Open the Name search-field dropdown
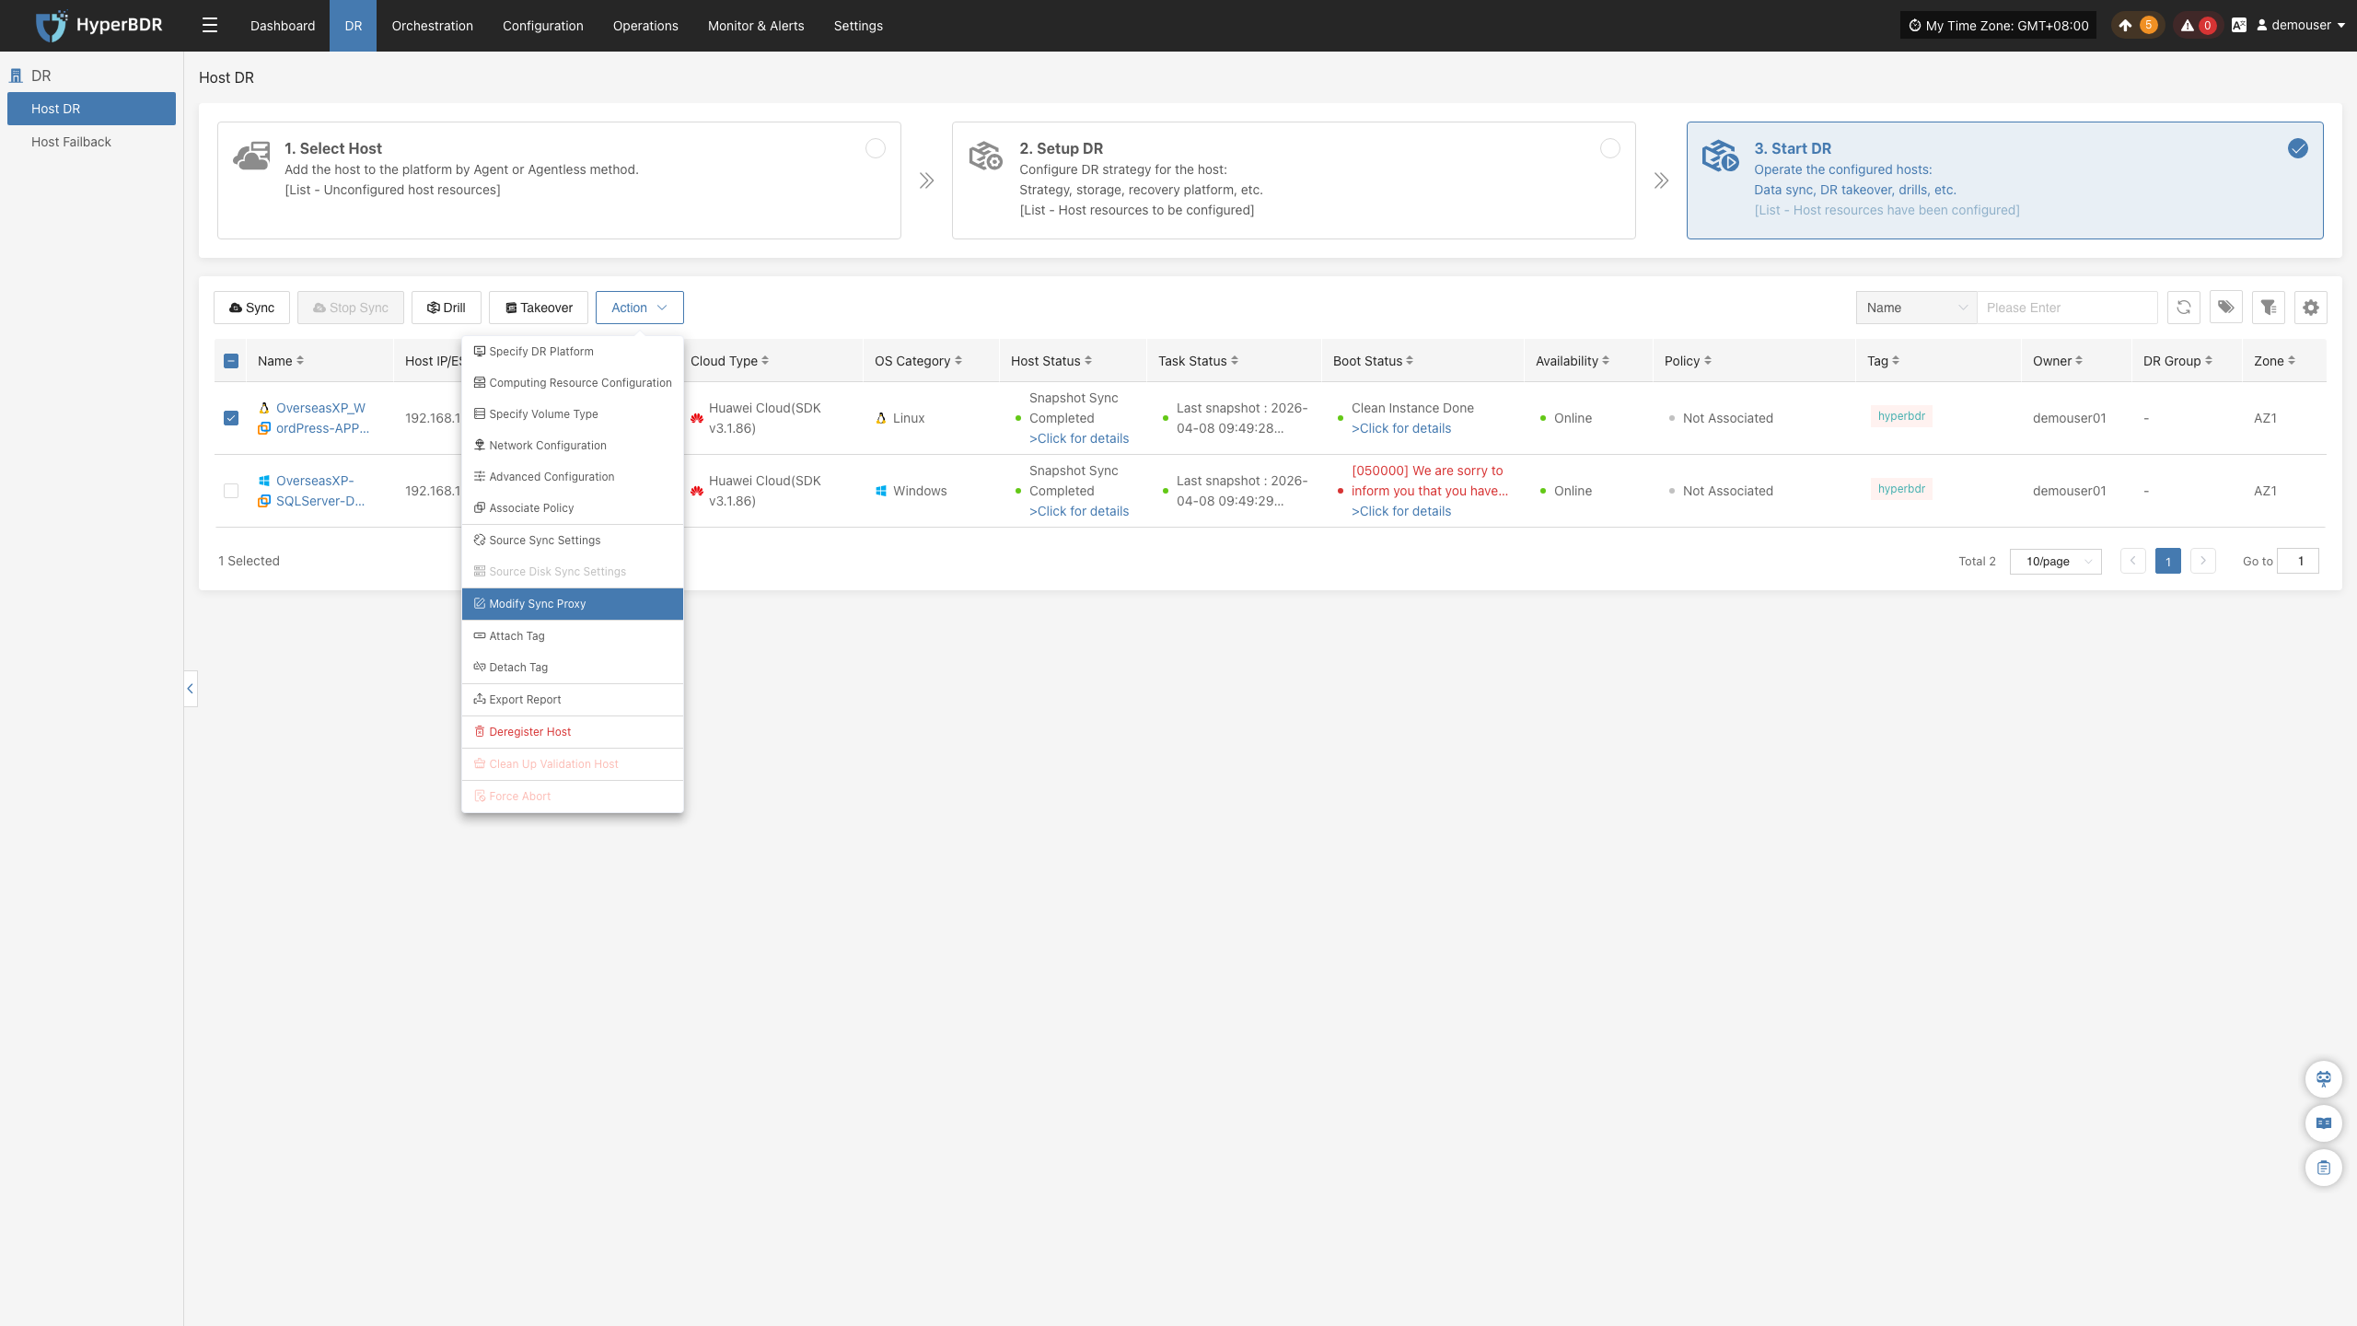 [1917, 308]
